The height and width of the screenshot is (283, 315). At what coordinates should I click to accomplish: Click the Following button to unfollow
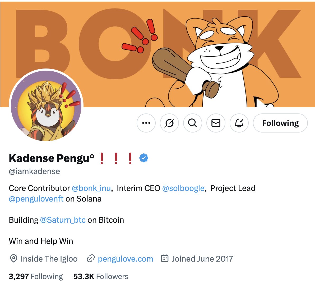coord(280,123)
